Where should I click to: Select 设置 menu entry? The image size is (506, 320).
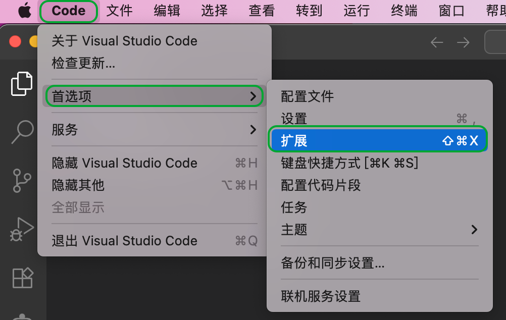(x=380, y=119)
